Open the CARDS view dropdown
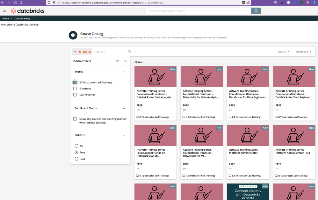Viewport: 318px width, 200px height. tap(283, 52)
